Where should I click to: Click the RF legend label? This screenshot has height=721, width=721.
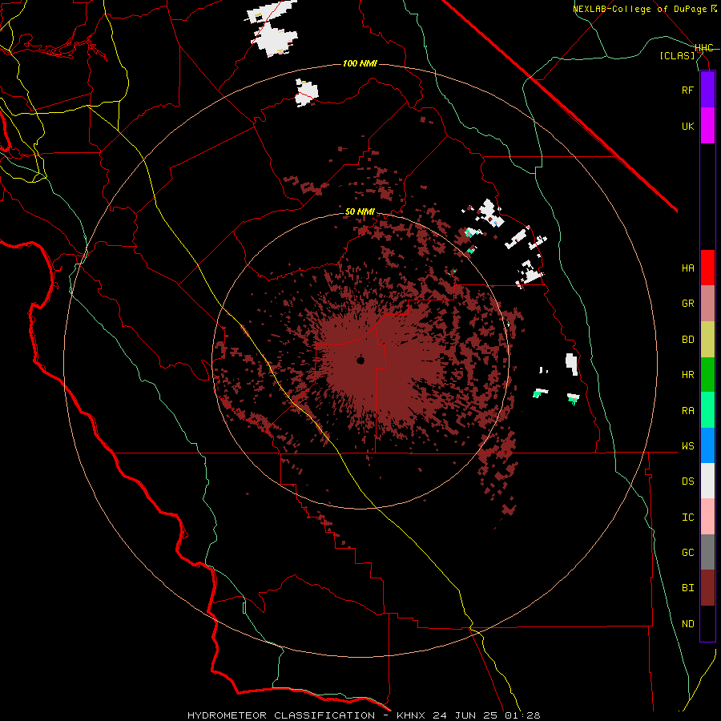click(x=687, y=90)
